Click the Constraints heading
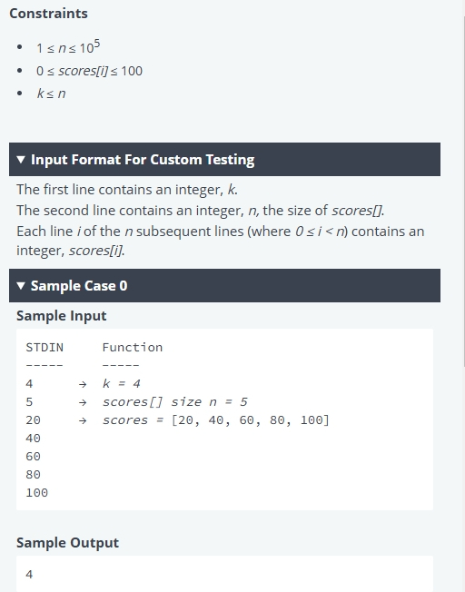465x592 pixels. tap(48, 14)
